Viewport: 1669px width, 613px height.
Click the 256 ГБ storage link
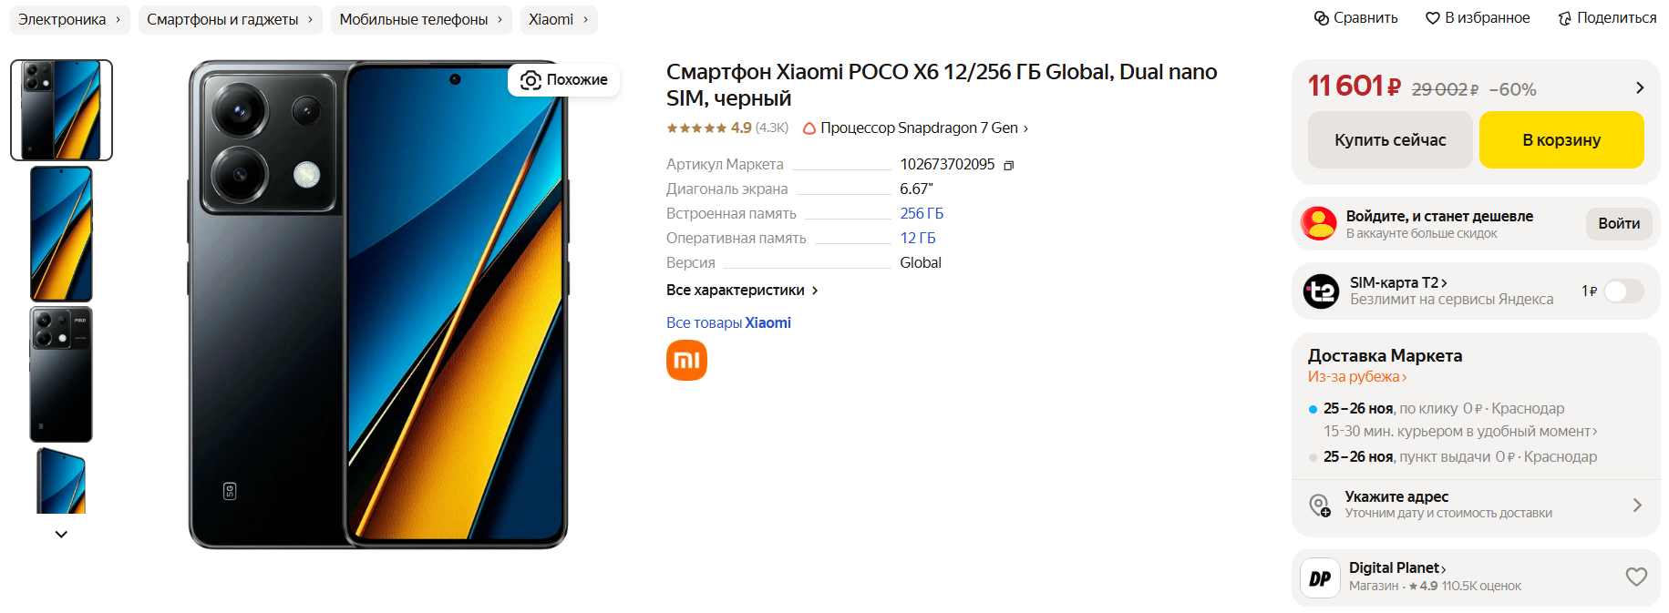(921, 213)
